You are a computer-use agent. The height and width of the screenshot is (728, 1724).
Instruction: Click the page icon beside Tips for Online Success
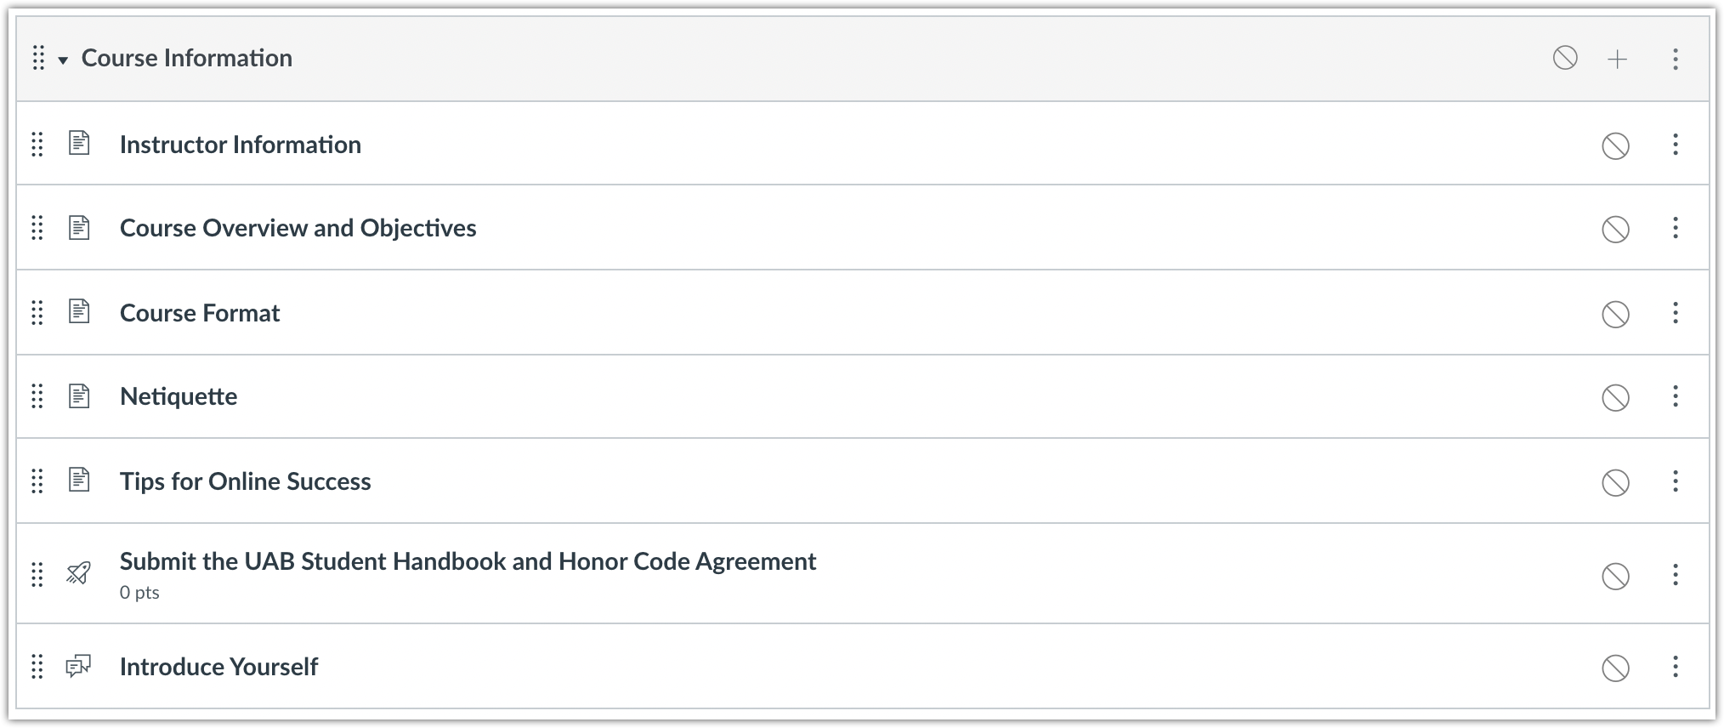tap(79, 481)
